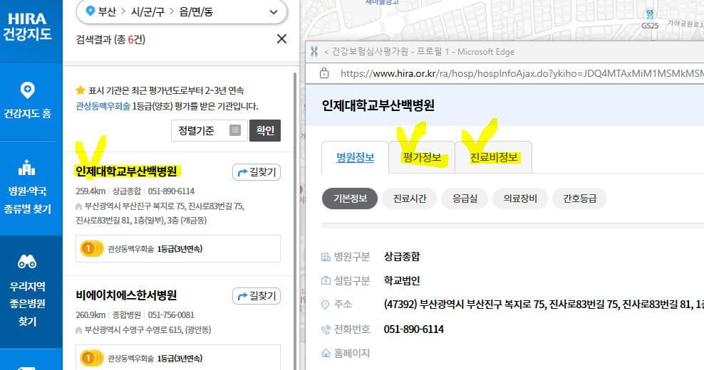This screenshot has width=704, height=370.
Task: Click 길찾기 for 인제대학교부산백병원
Action: [x=257, y=172]
